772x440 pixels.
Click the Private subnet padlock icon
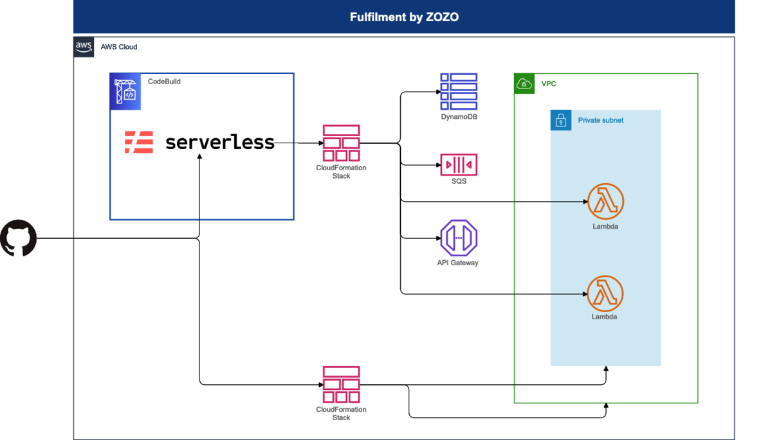click(x=561, y=120)
